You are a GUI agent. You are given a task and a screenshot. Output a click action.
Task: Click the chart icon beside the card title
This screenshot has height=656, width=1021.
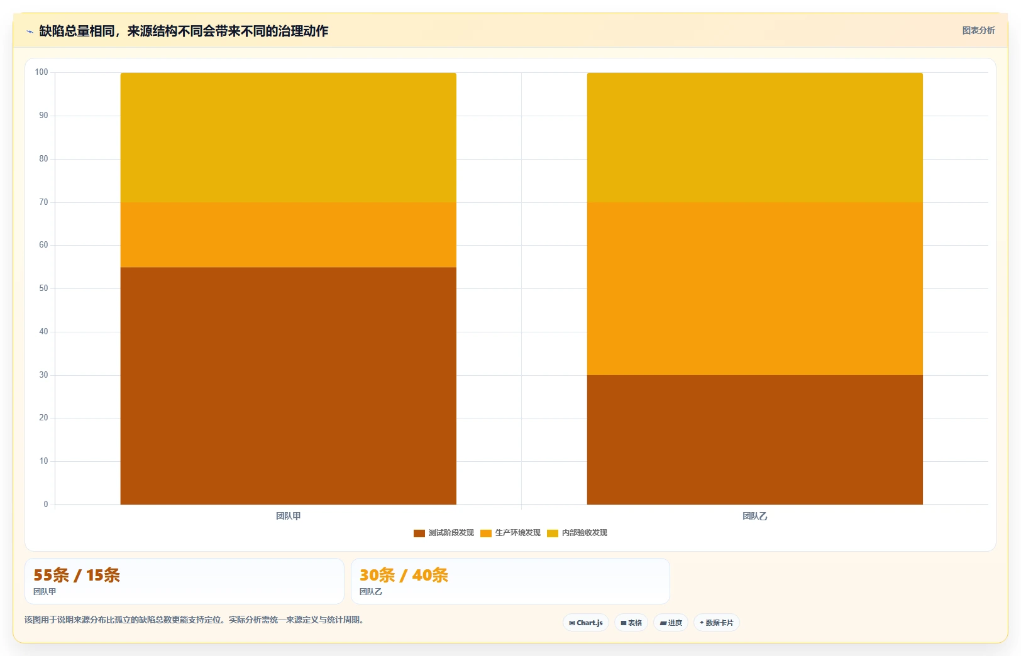(x=30, y=31)
